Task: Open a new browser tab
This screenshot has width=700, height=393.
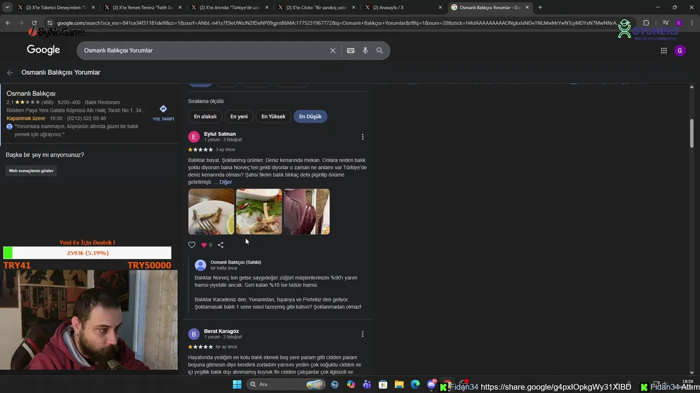Action: click(540, 8)
